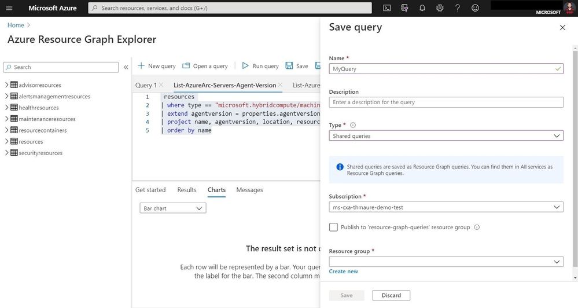Open the Resource group dropdown

pyautogui.click(x=446, y=262)
